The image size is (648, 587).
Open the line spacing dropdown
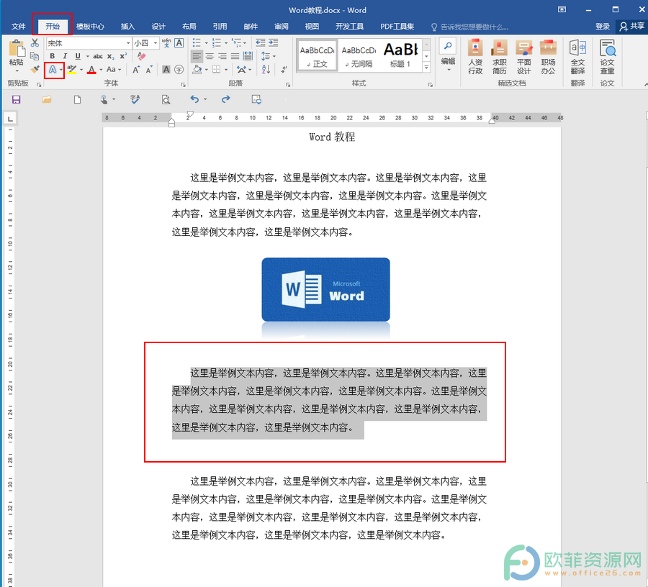coord(269,56)
